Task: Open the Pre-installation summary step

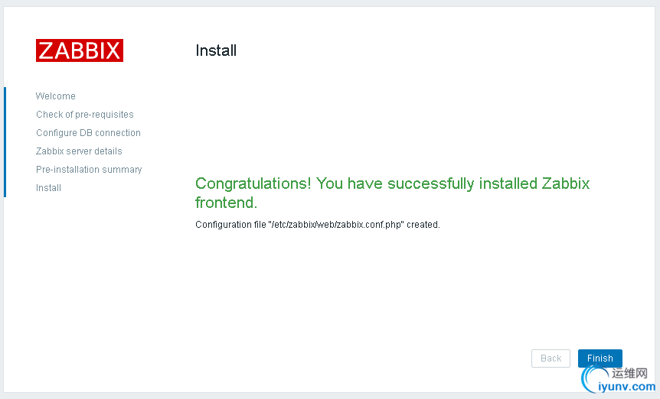Action: [x=89, y=170]
